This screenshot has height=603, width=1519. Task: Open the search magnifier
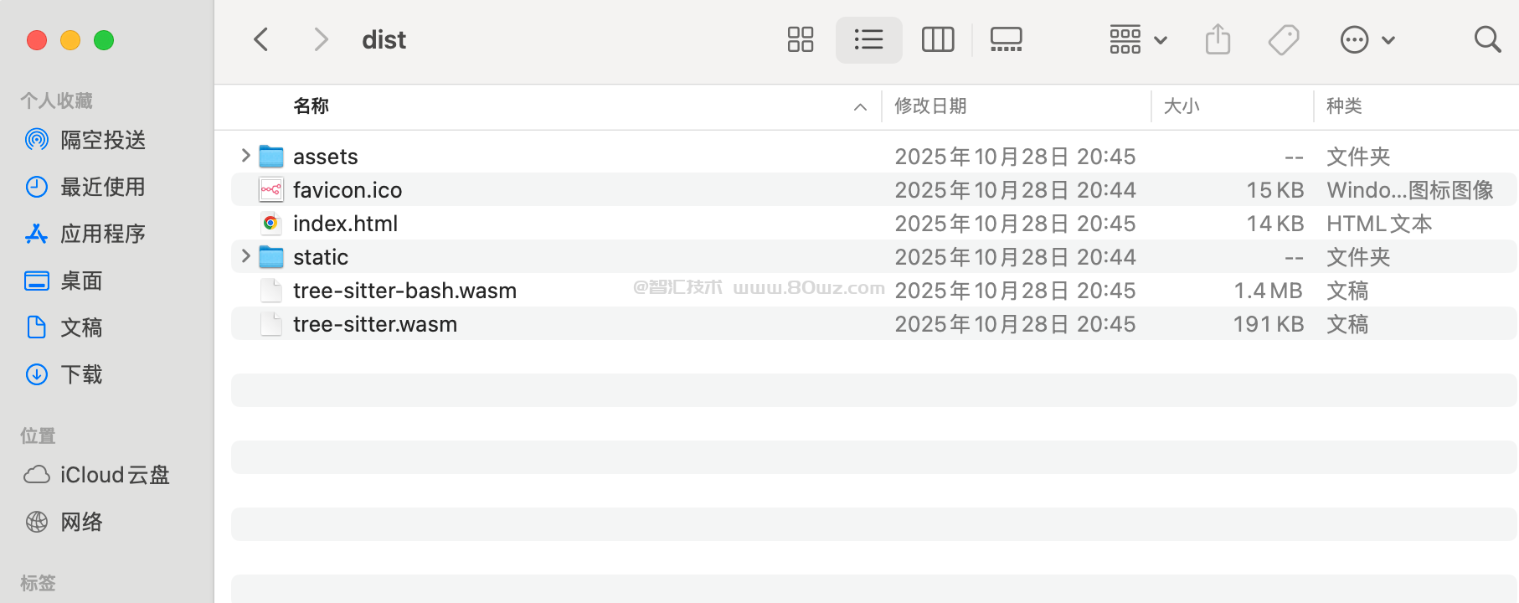click(x=1487, y=39)
